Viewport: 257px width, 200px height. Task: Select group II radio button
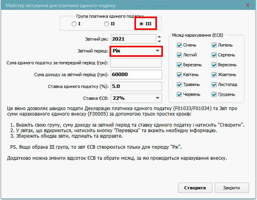tap(107, 24)
